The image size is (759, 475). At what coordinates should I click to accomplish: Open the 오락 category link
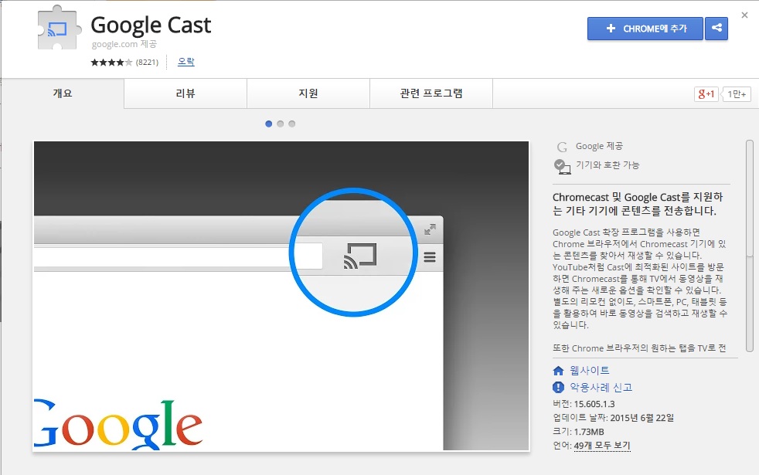coord(185,62)
